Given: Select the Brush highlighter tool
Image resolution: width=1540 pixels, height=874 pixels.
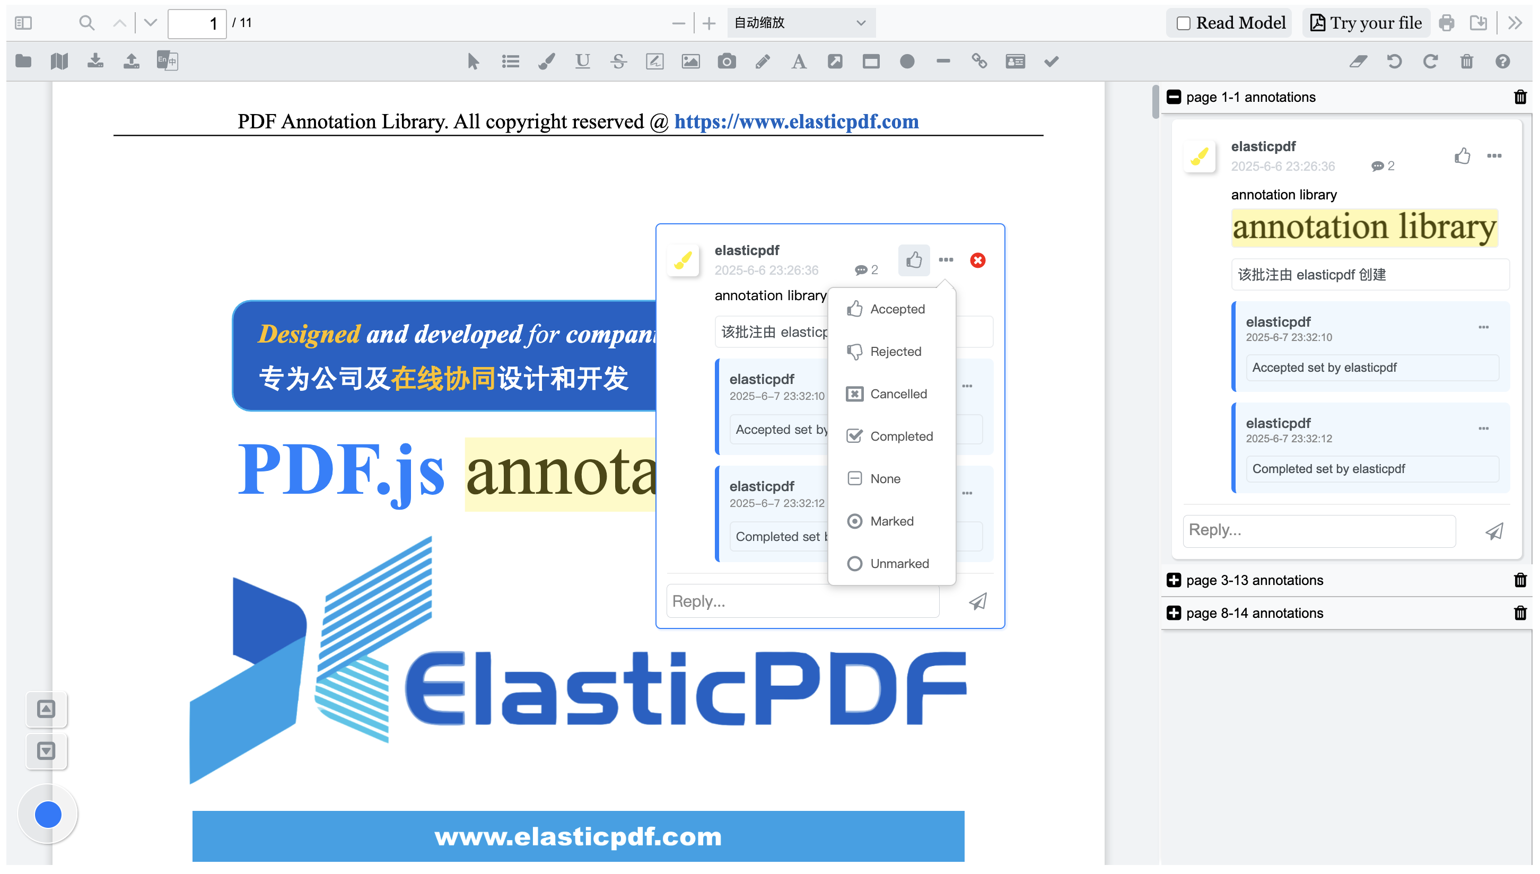Looking at the screenshot, I should [546, 60].
